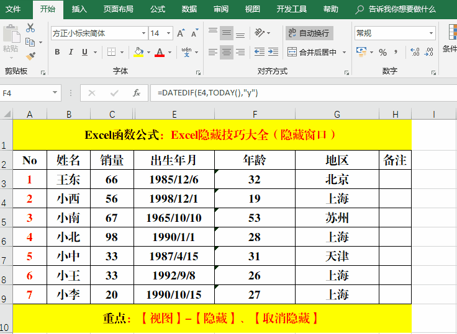Decrease font size with small A
This screenshot has width=457, height=334.
click(195, 33)
